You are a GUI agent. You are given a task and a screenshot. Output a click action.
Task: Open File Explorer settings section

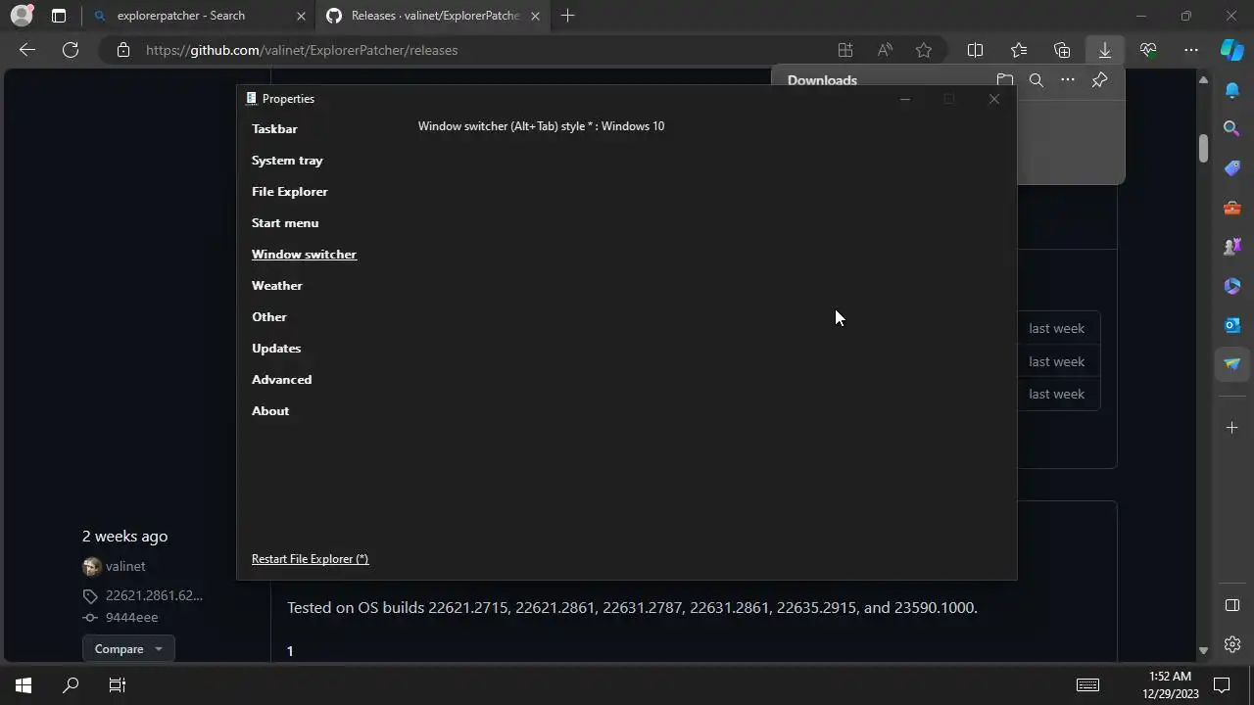(290, 191)
